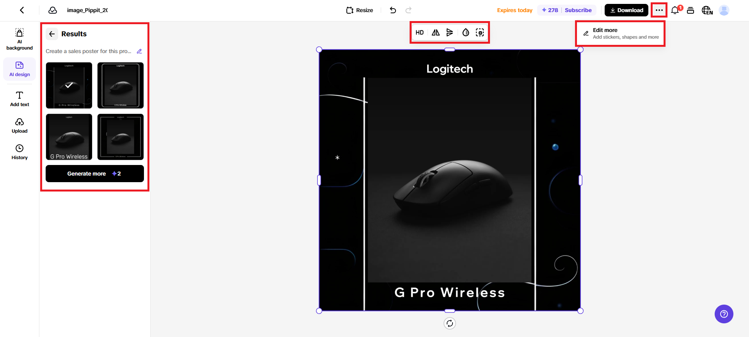The image size is (749, 337).
Task: Click the Subscribe link
Action: (x=578, y=10)
